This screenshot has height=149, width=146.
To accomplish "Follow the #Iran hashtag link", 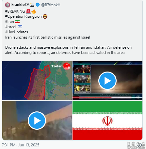I will point(9,22).
